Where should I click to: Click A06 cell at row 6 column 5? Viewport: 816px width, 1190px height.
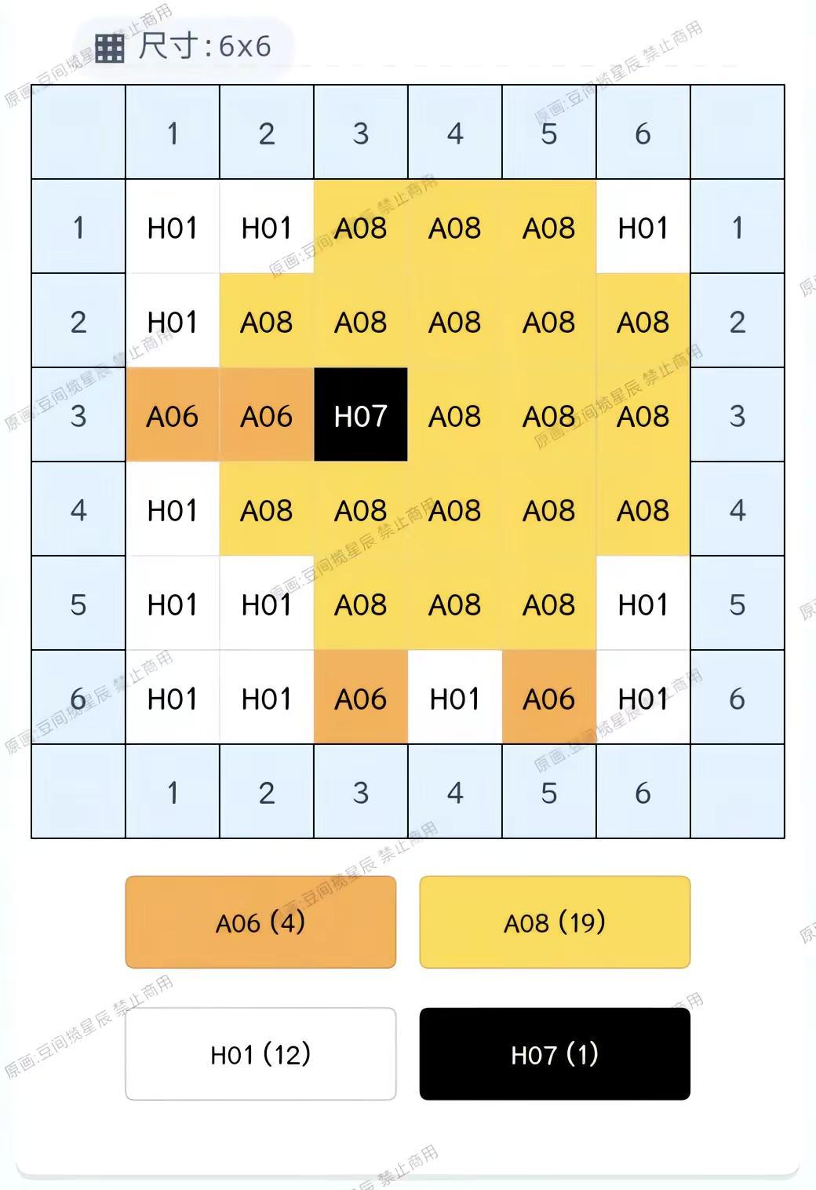(549, 697)
